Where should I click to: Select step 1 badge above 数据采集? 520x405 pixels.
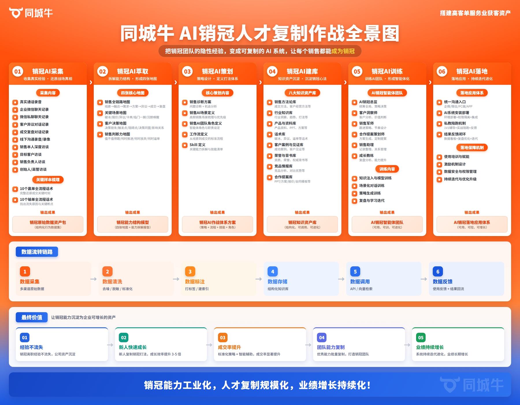(x=25, y=272)
